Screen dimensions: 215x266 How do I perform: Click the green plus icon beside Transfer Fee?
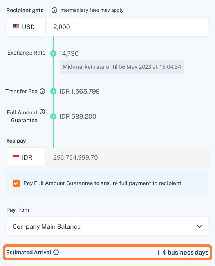pos(53,91)
